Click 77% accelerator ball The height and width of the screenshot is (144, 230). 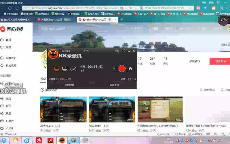[x=224, y=20]
